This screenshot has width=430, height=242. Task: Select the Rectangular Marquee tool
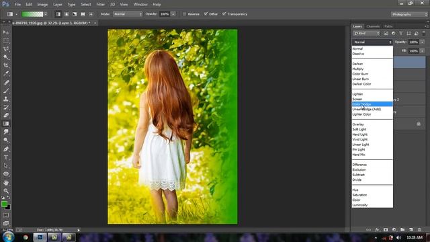pyautogui.click(x=6, y=40)
